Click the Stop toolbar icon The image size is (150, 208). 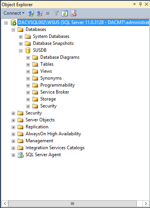(x=48, y=14)
